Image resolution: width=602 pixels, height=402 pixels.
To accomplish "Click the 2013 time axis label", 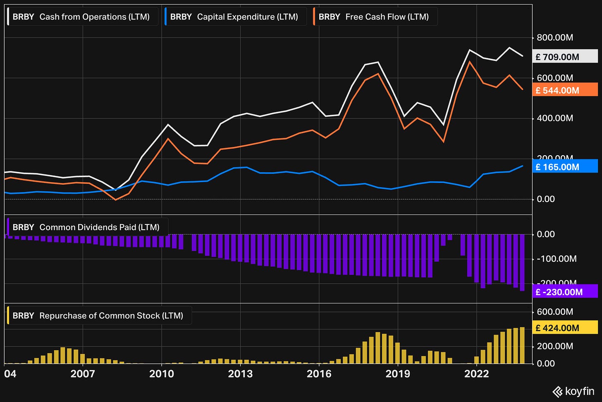I will pyautogui.click(x=240, y=374).
